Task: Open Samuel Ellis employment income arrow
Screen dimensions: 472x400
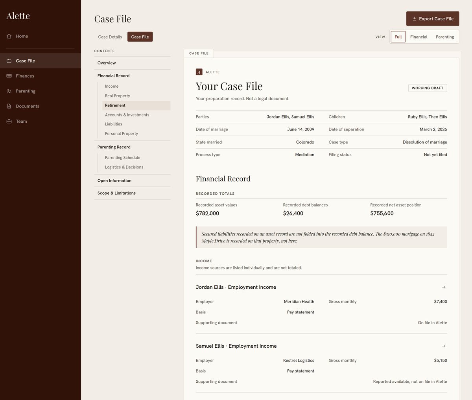Action: tap(444, 346)
